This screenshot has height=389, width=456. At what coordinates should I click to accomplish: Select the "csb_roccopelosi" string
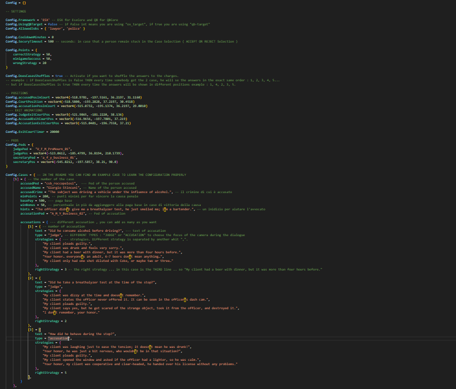pos(61,184)
